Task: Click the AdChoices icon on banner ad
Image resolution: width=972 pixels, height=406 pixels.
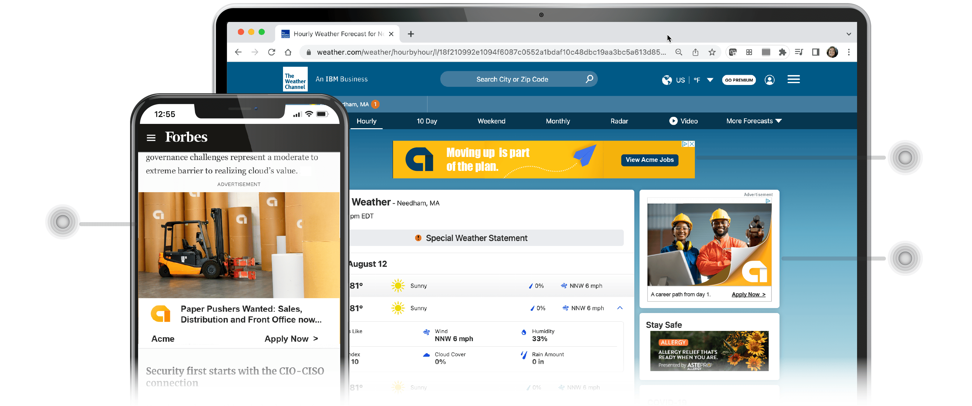Action: point(684,144)
